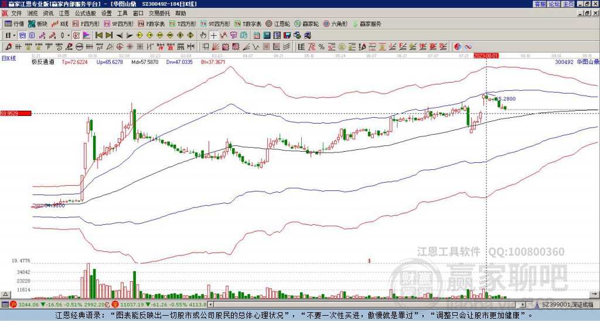
Task: Click horizontal scrollbar left arrow
Action: [210, 305]
